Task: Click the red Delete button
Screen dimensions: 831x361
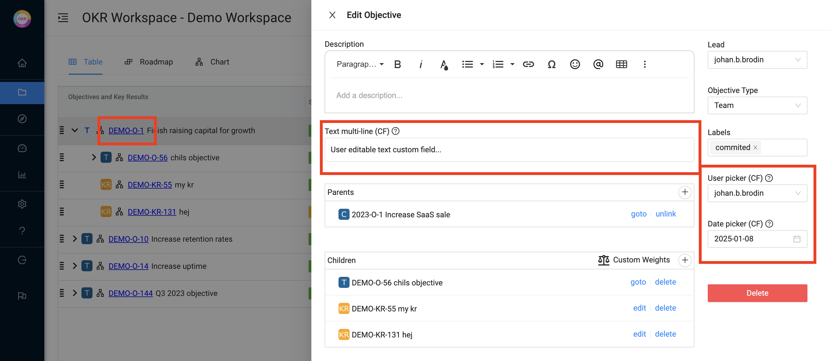Action: (x=757, y=293)
